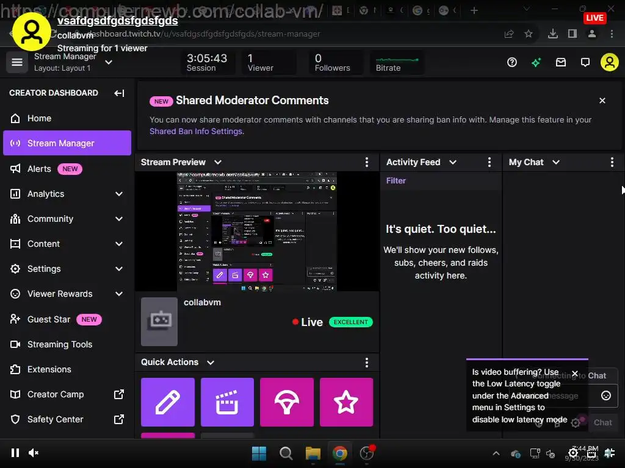Expand the Settings sidebar section
625x468 pixels.
point(119,269)
